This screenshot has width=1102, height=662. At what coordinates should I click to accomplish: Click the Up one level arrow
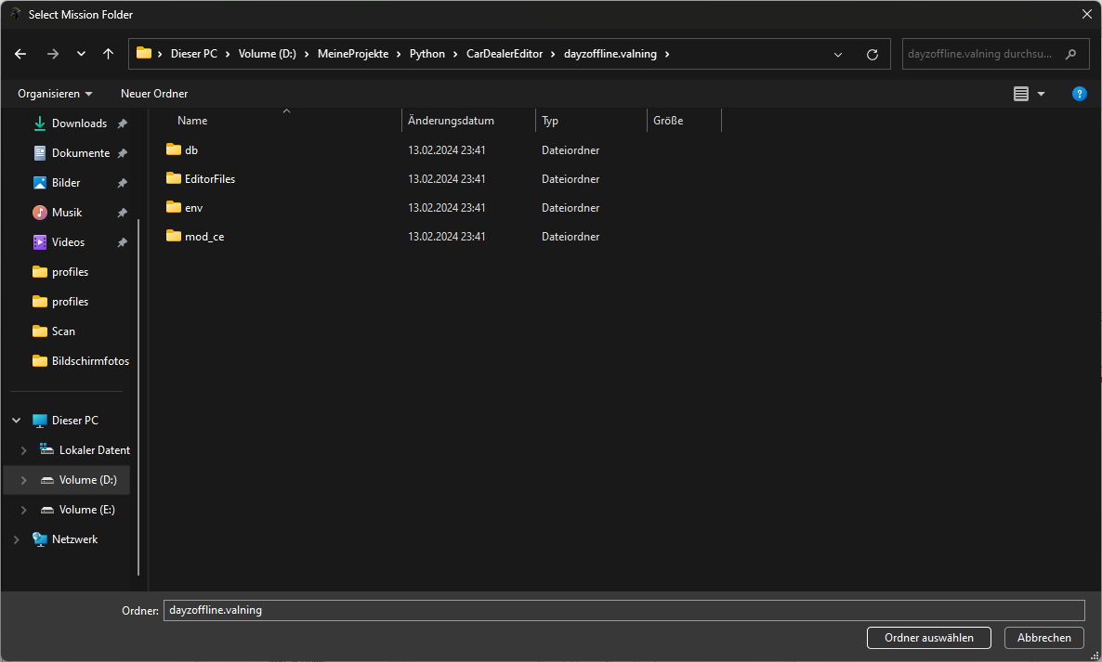[x=109, y=54]
